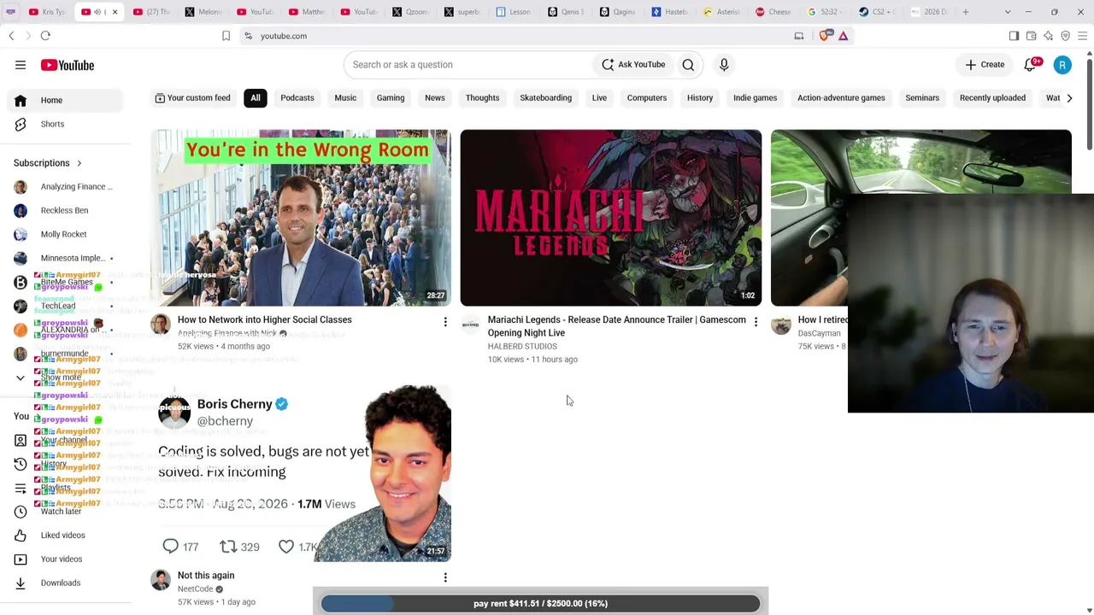This screenshot has width=1094, height=615.
Task: Start voice search with the microphone
Action: click(x=724, y=65)
